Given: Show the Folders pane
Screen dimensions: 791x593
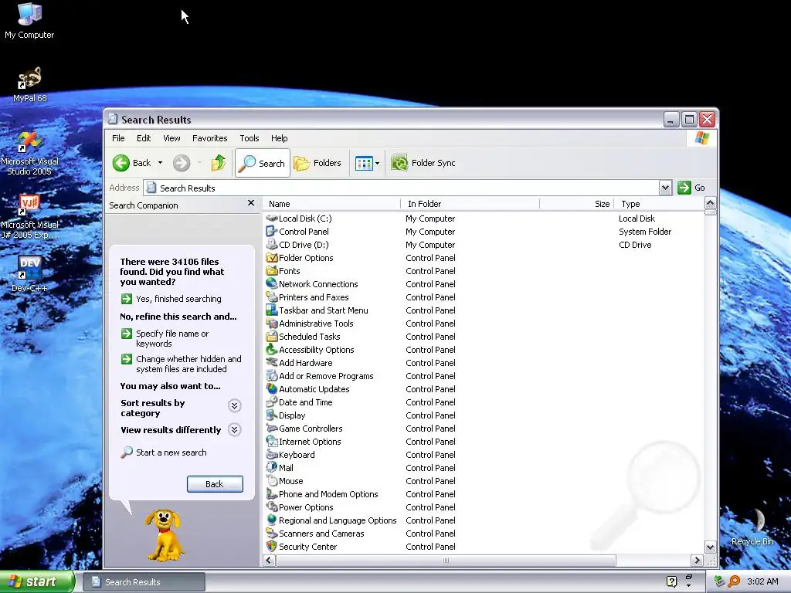Looking at the screenshot, I should click(317, 163).
